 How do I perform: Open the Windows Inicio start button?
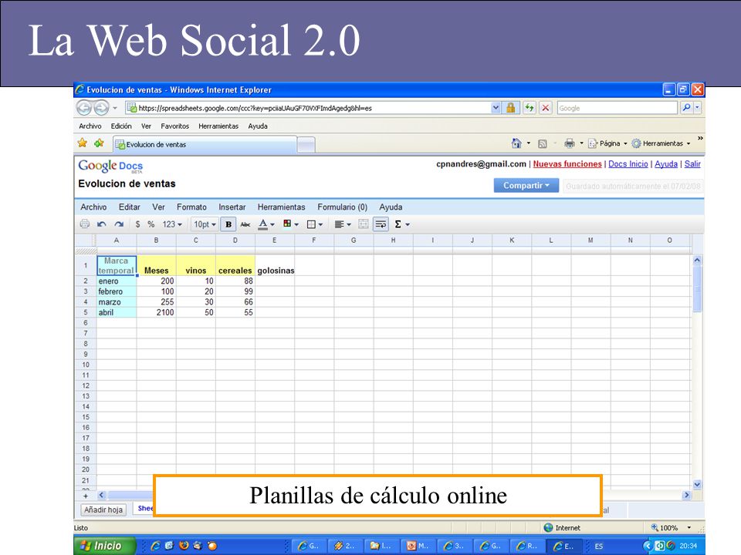(104, 546)
